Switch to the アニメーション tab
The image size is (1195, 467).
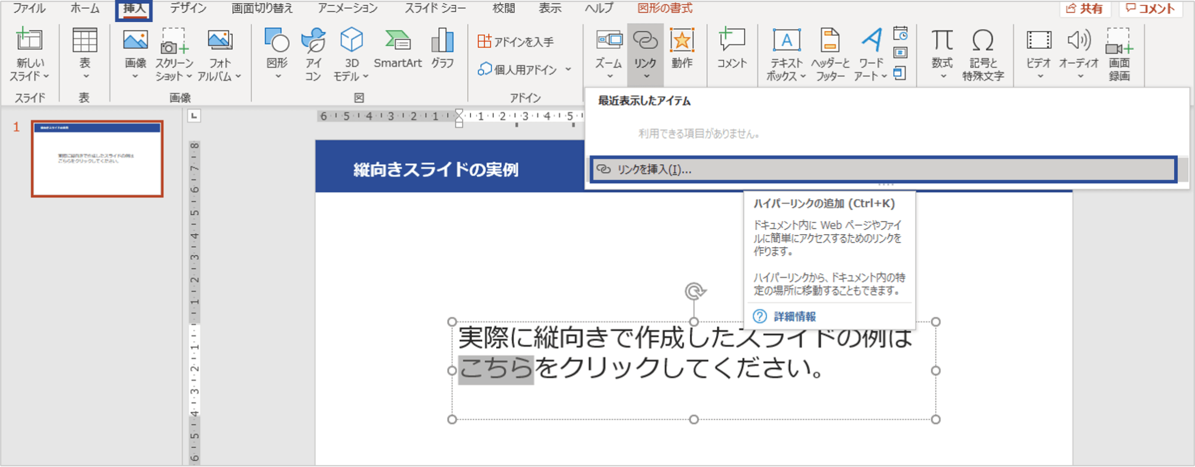click(x=347, y=8)
